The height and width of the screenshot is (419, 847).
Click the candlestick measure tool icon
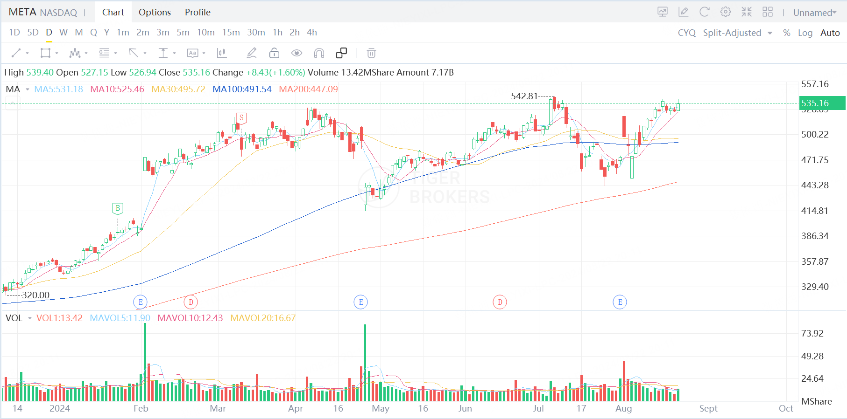point(222,53)
